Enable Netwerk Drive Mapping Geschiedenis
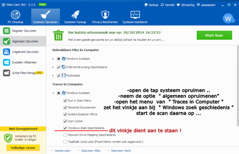 coord(65,135)
